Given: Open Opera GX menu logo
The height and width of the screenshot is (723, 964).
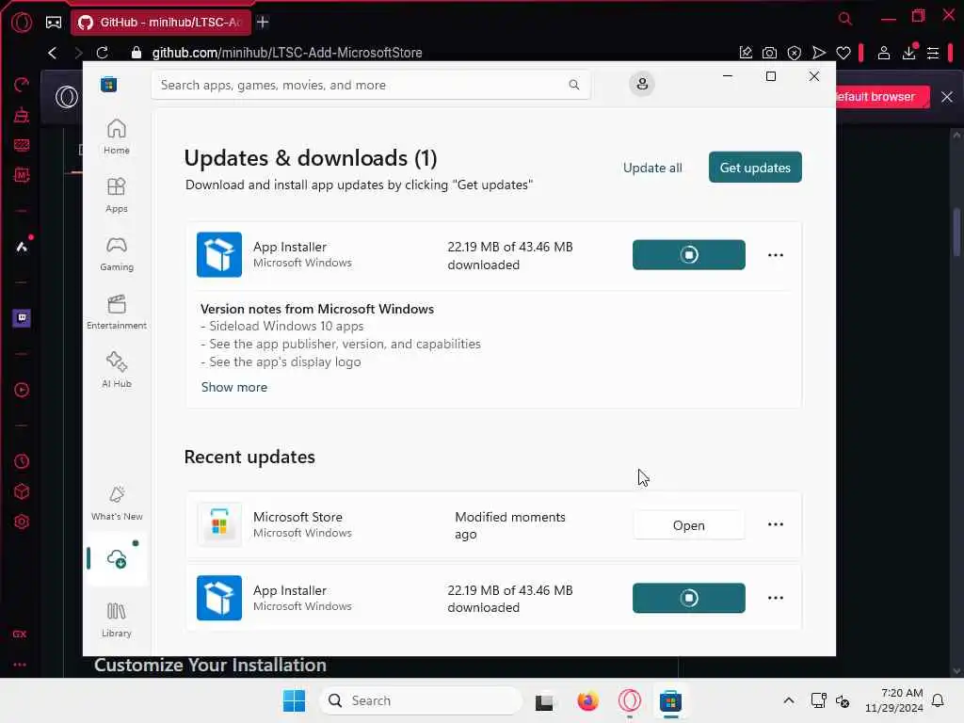Looking at the screenshot, I should click(22, 23).
